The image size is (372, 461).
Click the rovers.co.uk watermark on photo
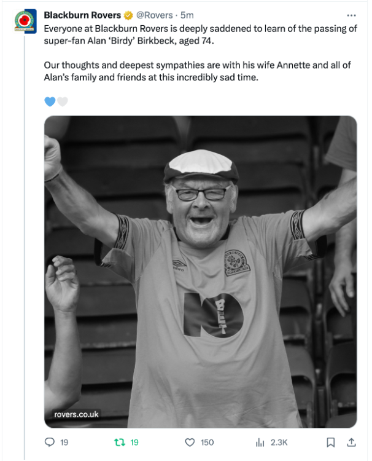click(76, 414)
